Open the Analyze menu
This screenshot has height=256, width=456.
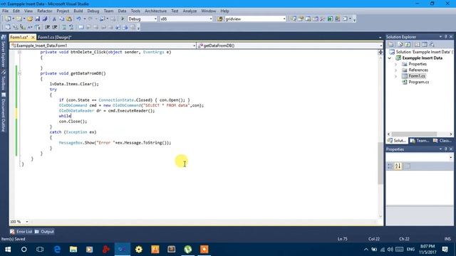coord(190,11)
